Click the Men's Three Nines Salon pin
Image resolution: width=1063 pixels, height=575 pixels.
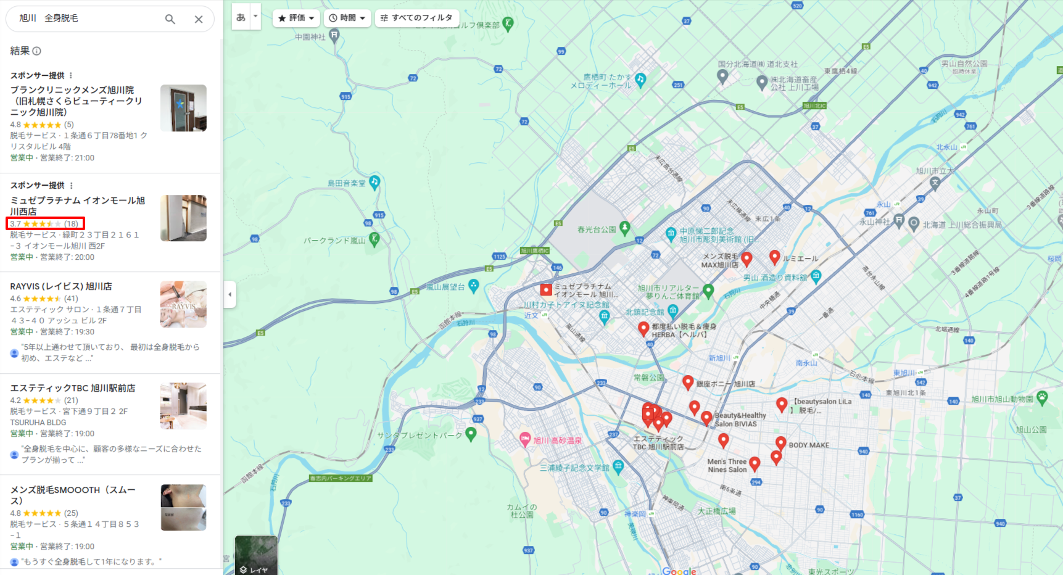click(755, 464)
